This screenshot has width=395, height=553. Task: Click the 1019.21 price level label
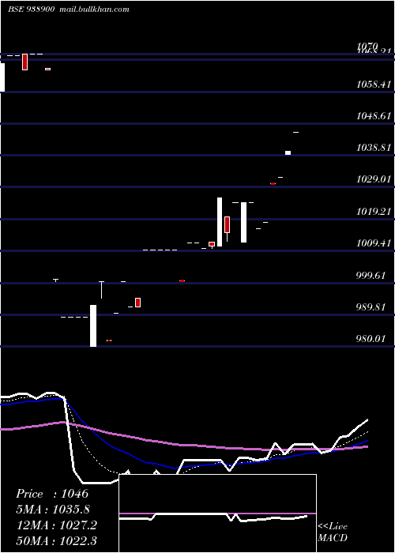374,212
